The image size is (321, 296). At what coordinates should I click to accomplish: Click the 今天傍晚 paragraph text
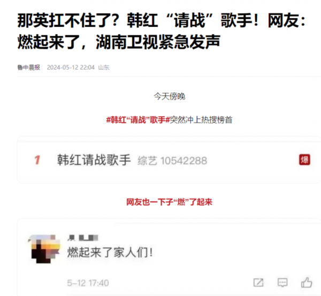coord(170,96)
